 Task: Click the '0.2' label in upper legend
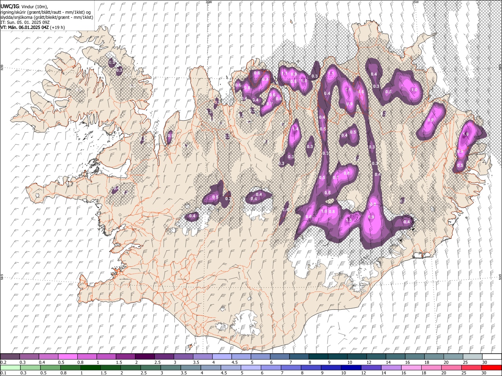pos(4,362)
